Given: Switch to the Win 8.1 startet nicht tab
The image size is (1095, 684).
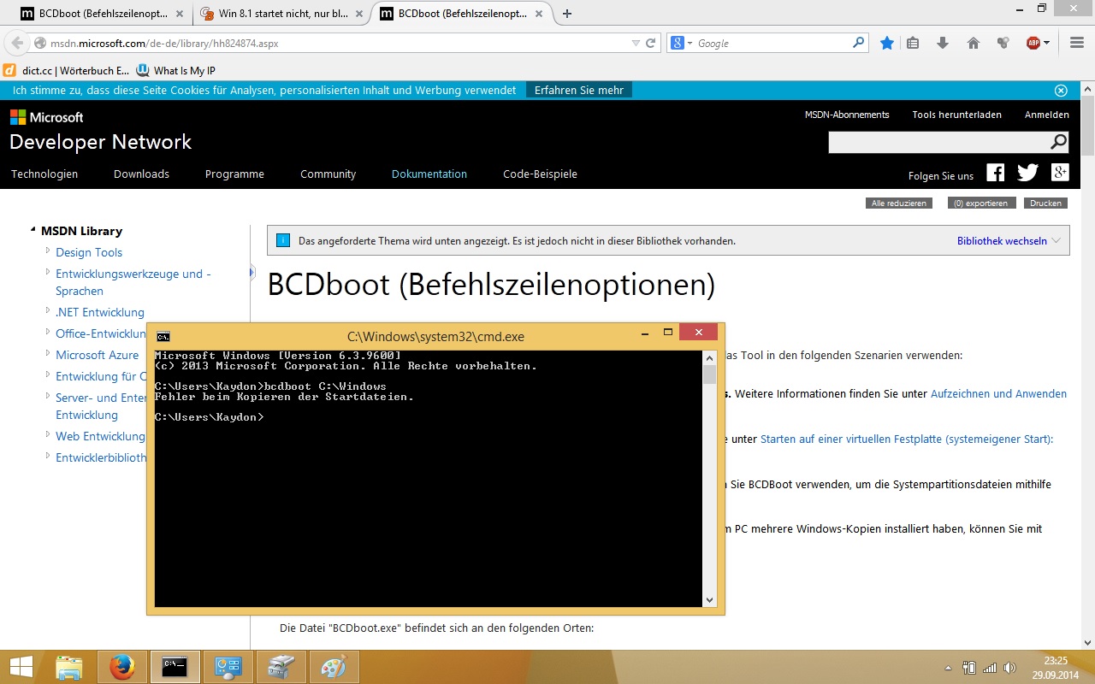Looking at the screenshot, I should (281, 14).
